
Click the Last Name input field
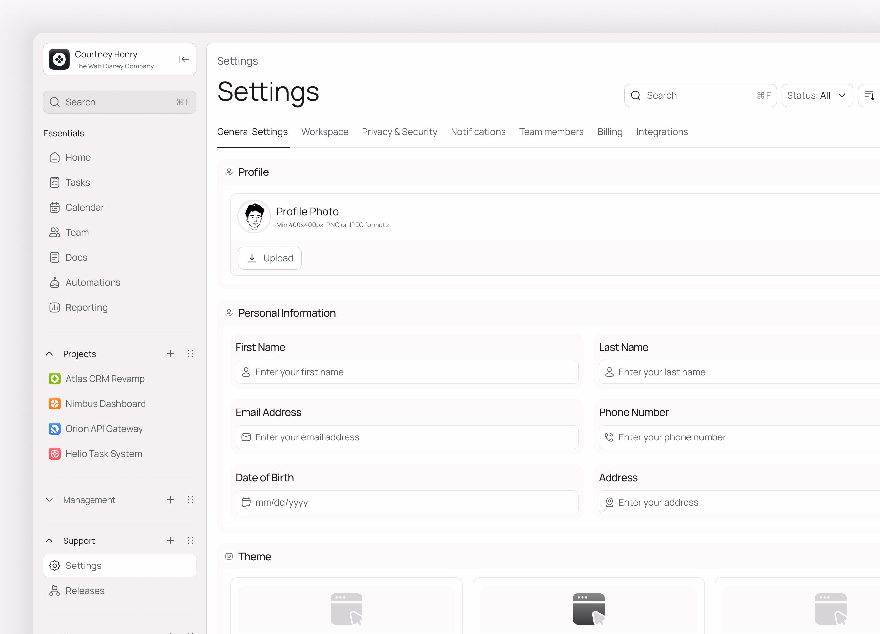[x=739, y=372]
